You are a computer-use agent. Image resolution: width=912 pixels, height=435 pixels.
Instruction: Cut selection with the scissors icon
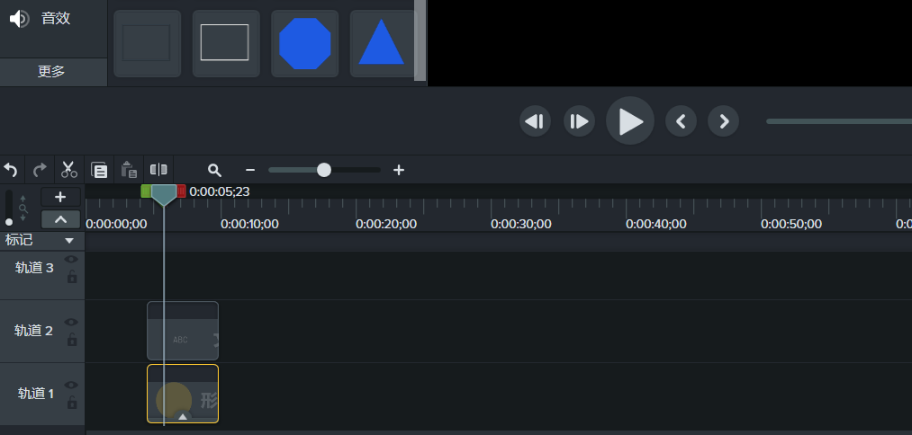click(69, 169)
